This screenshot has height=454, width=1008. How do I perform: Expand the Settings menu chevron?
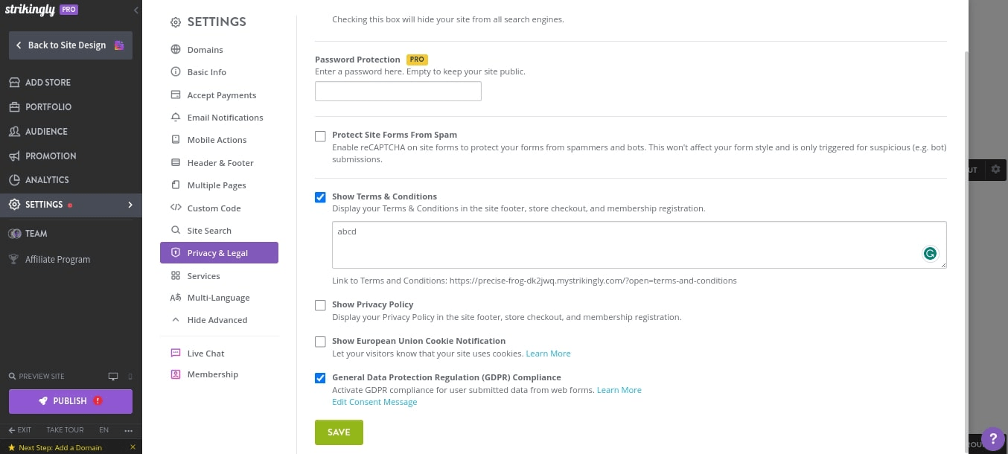pos(130,204)
